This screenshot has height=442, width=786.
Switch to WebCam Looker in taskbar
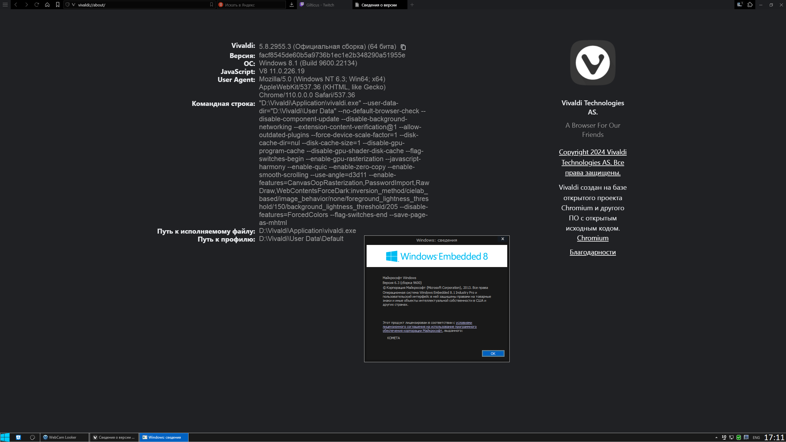tap(64, 437)
